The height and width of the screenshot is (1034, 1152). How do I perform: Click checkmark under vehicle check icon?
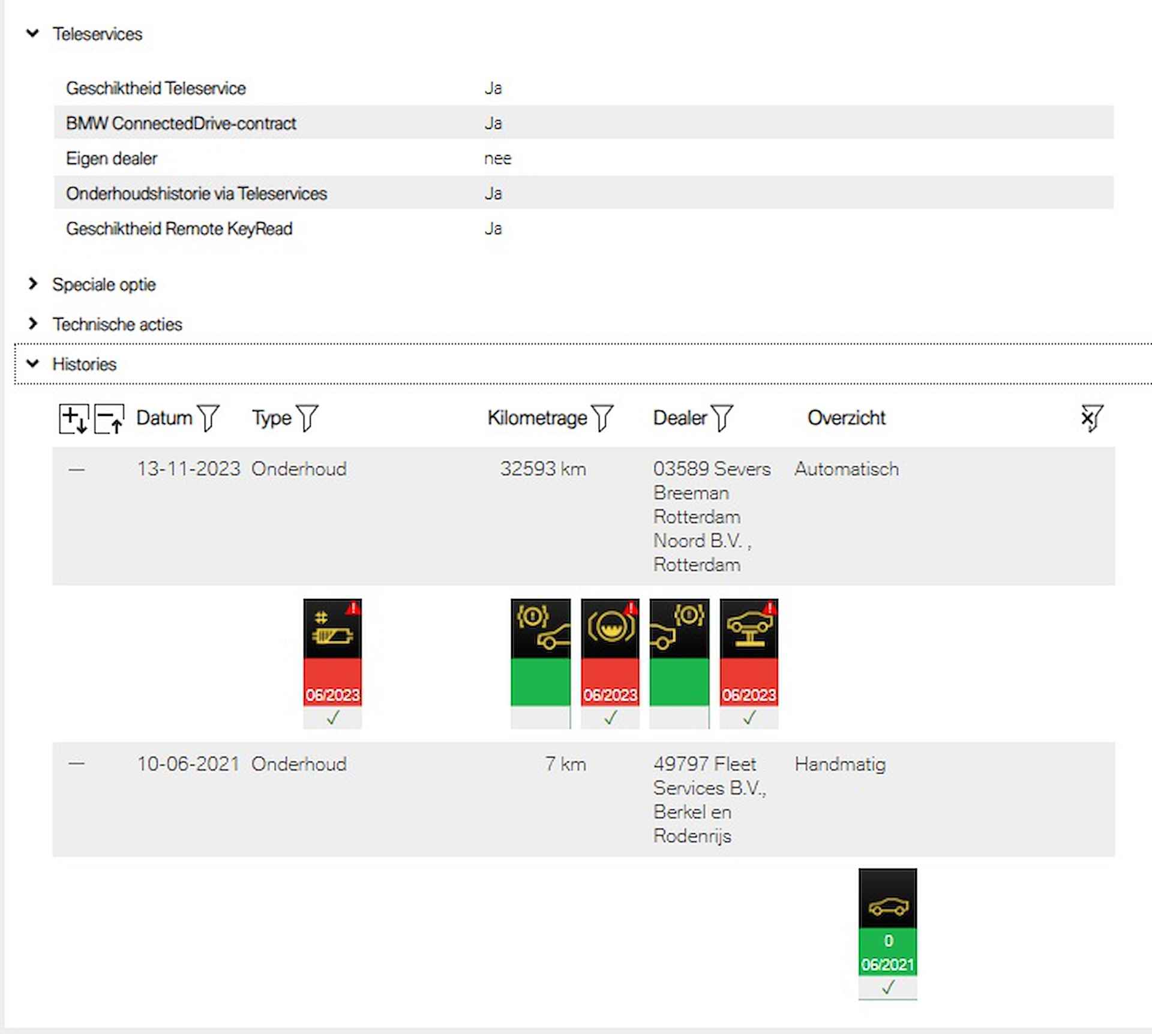[749, 717]
